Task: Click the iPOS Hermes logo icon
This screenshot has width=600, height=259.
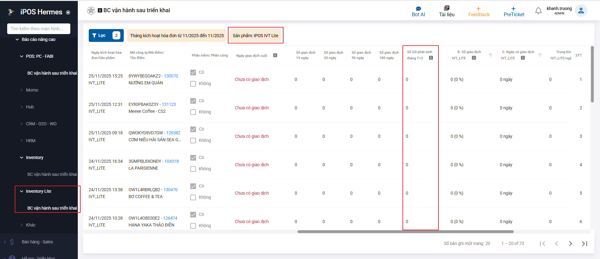Action: (x=11, y=12)
